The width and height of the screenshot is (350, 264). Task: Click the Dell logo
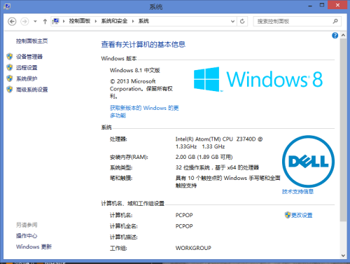(x=308, y=162)
